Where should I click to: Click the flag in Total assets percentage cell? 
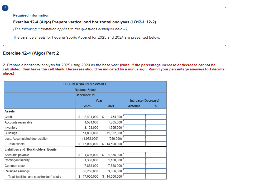pyautogui.click(x=146, y=142)
